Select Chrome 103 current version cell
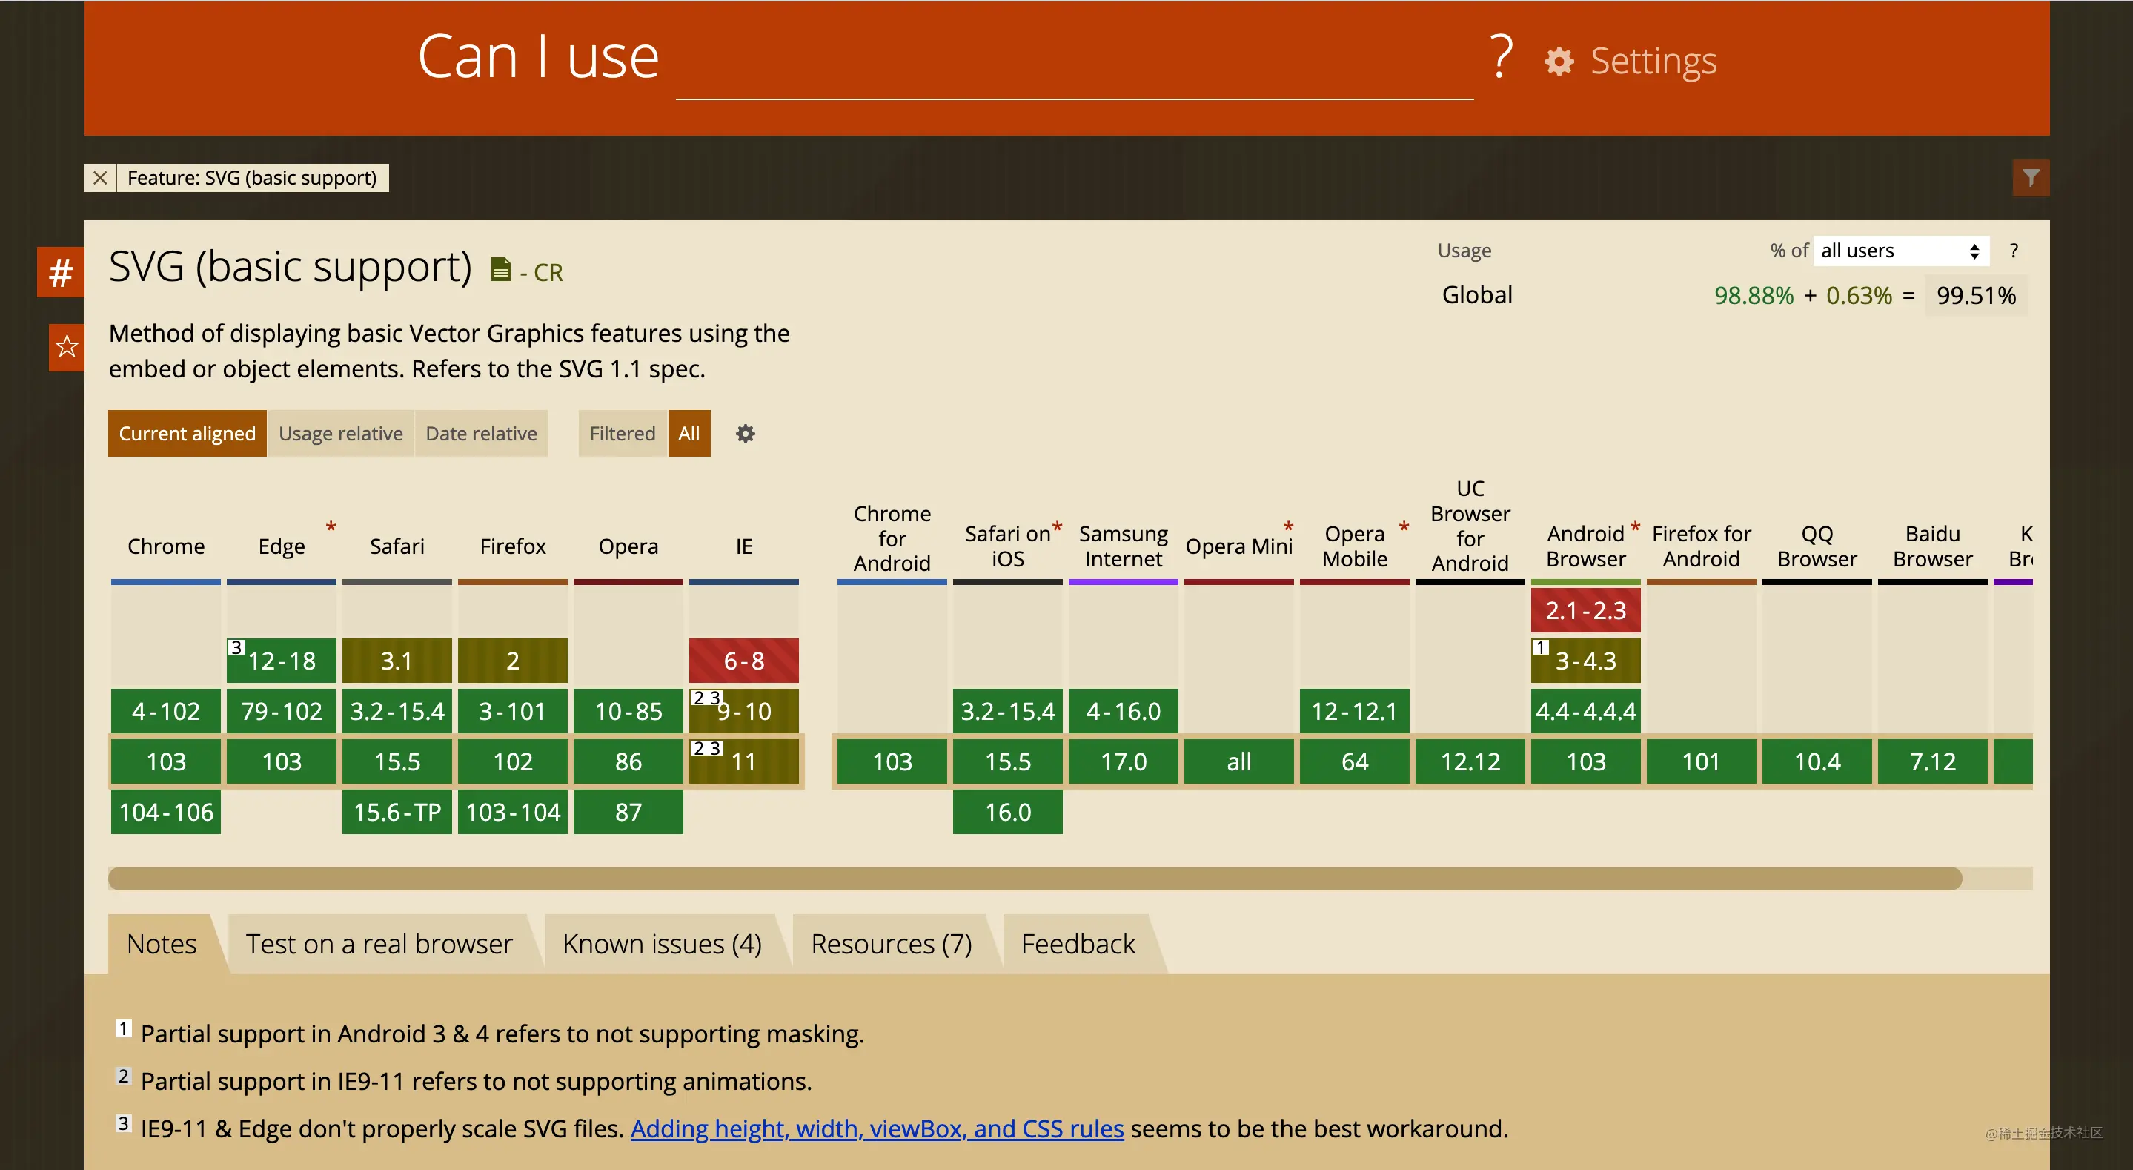 tap(165, 761)
